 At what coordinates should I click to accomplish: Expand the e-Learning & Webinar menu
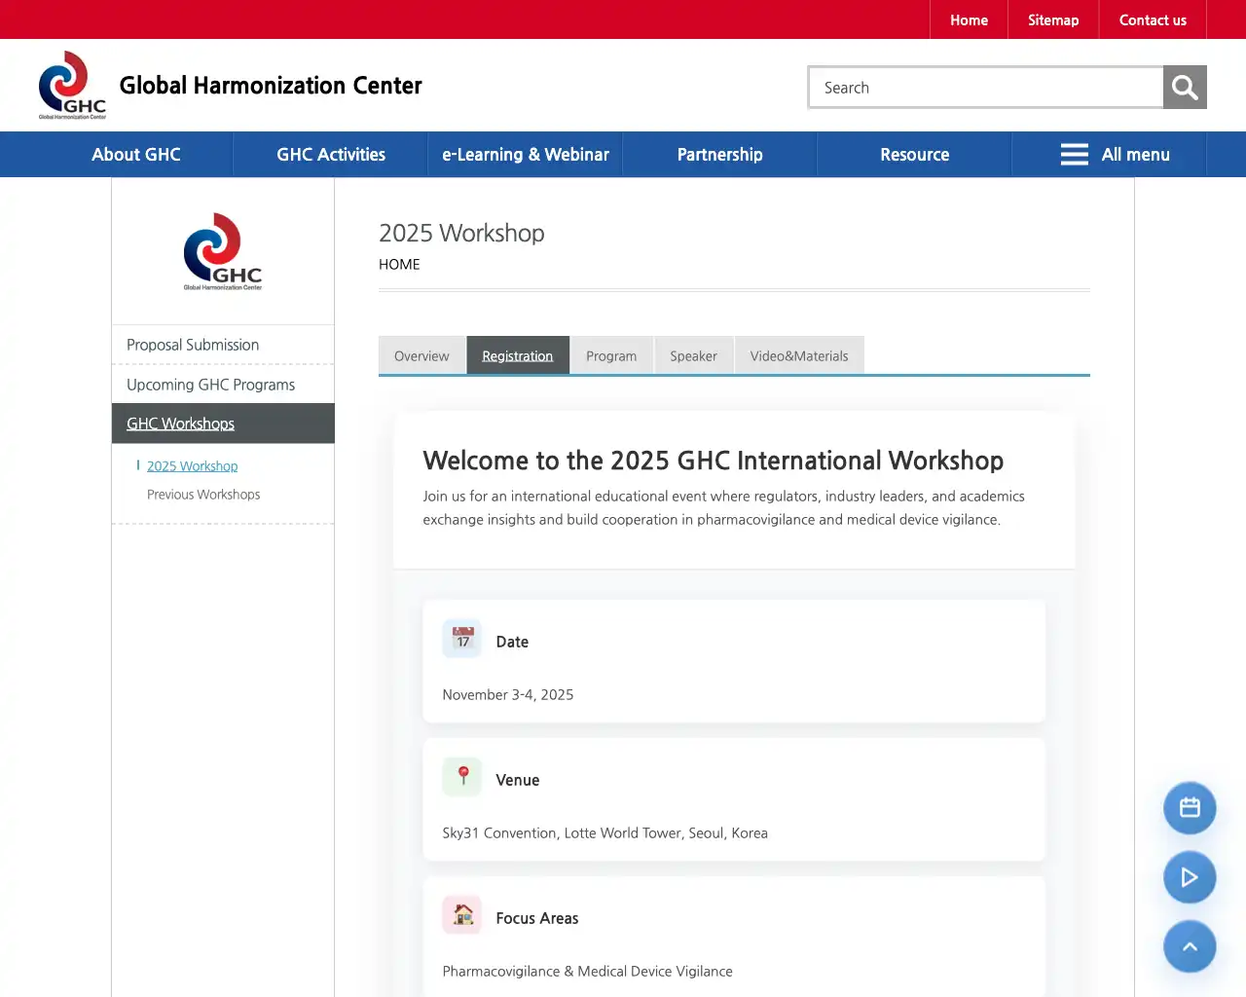click(526, 155)
